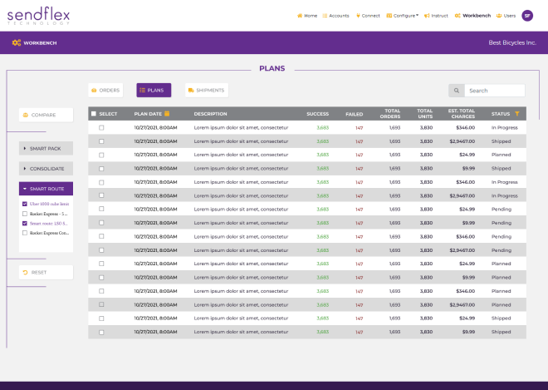Open the Configure dropdown menu

[405, 15]
